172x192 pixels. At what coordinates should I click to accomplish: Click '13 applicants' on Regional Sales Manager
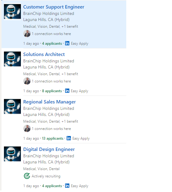tap(53, 138)
